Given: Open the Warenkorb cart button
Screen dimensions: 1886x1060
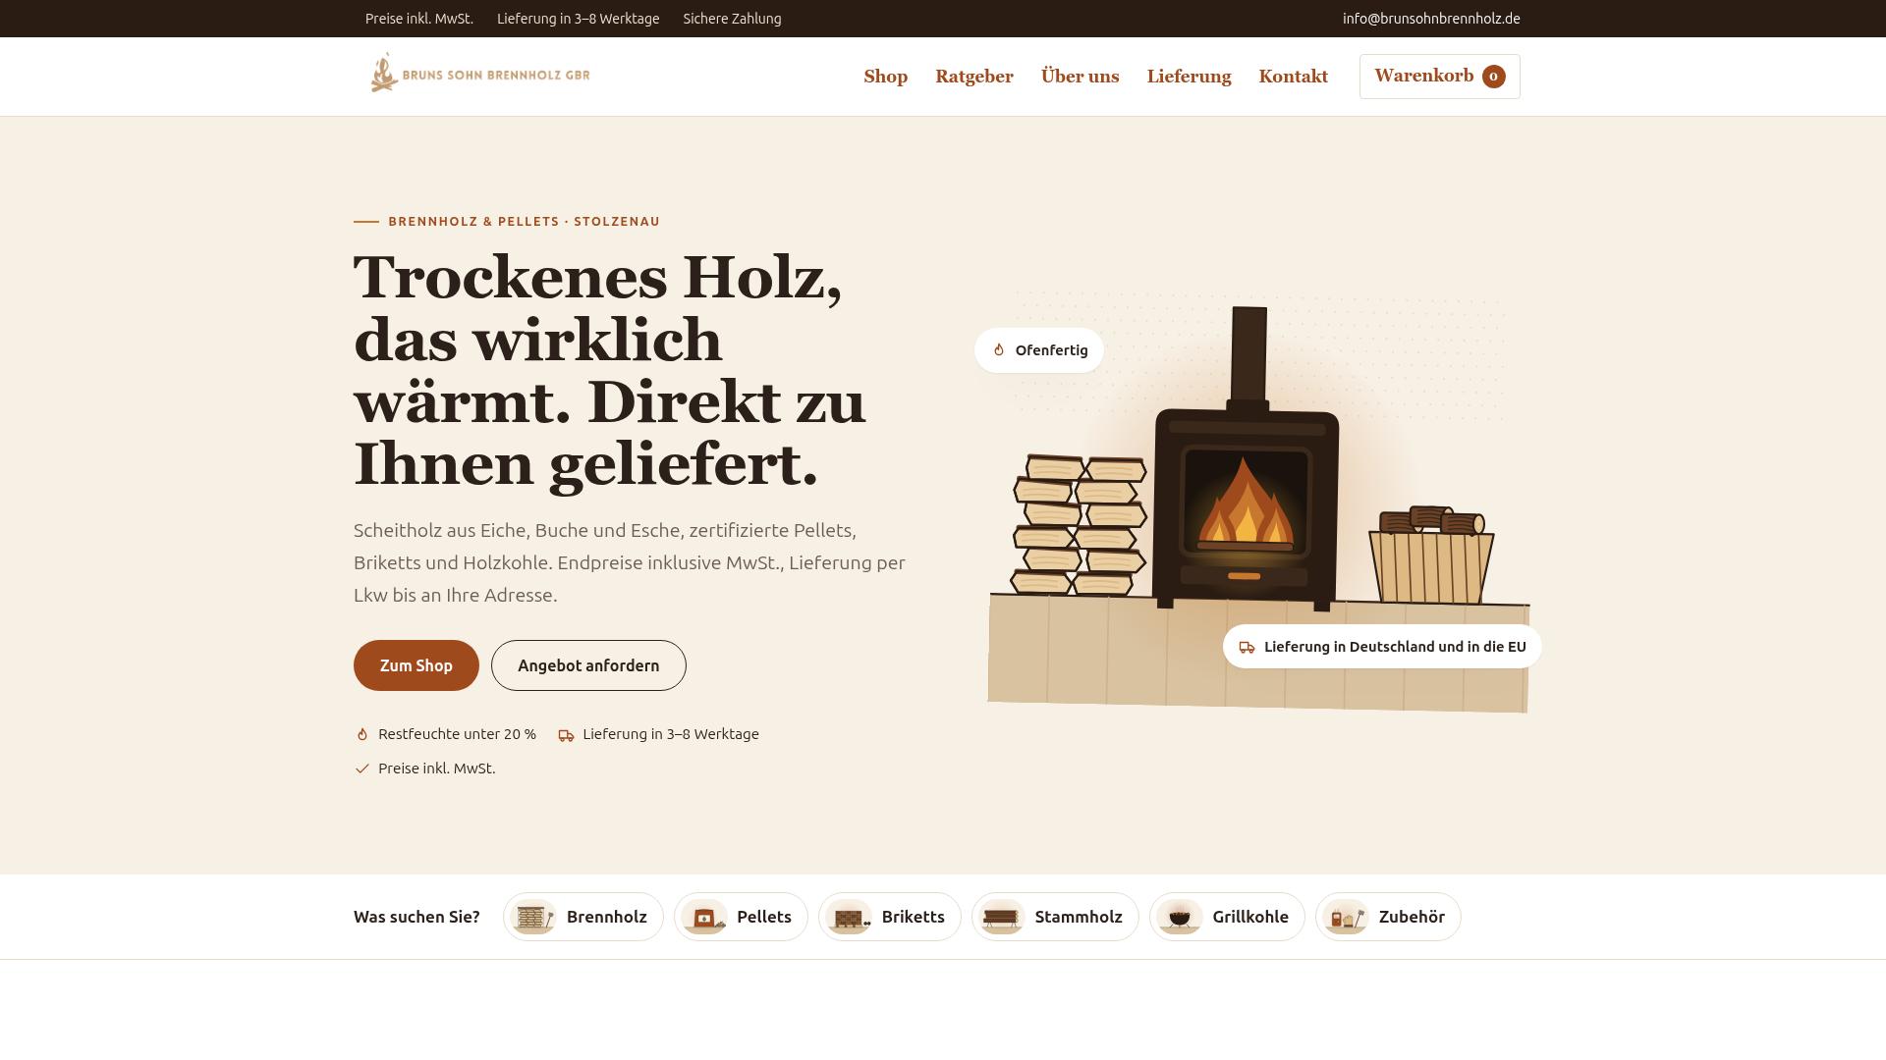Looking at the screenshot, I should (1439, 77).
